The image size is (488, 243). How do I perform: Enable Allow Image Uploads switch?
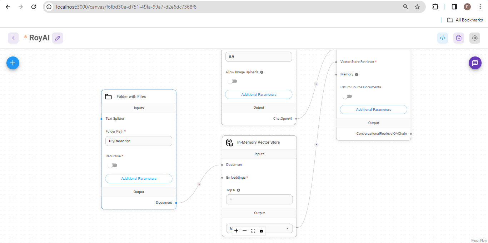click(x=233, y=81)
